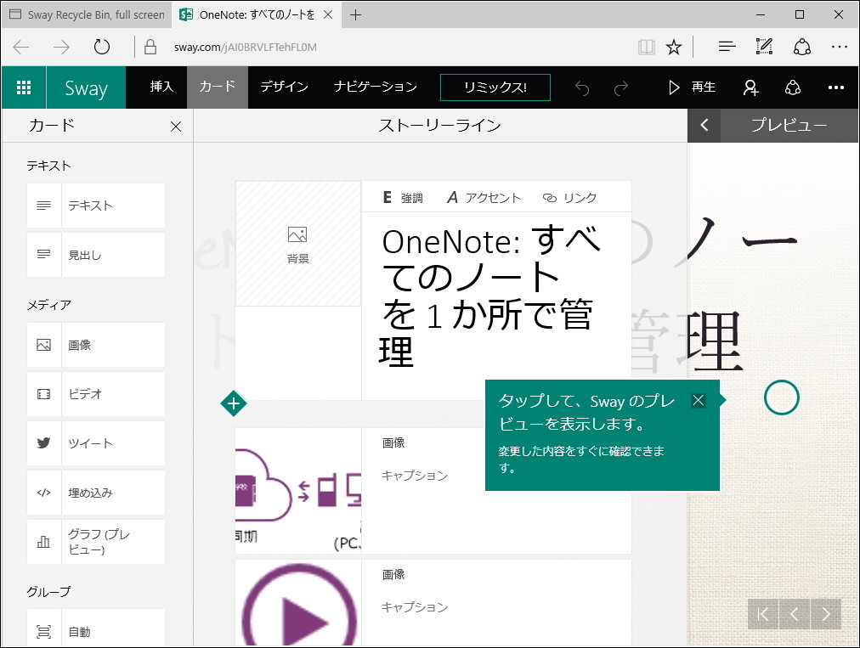Click the green + to add a new card
This screenshot has width=860, height=648.
233,404
